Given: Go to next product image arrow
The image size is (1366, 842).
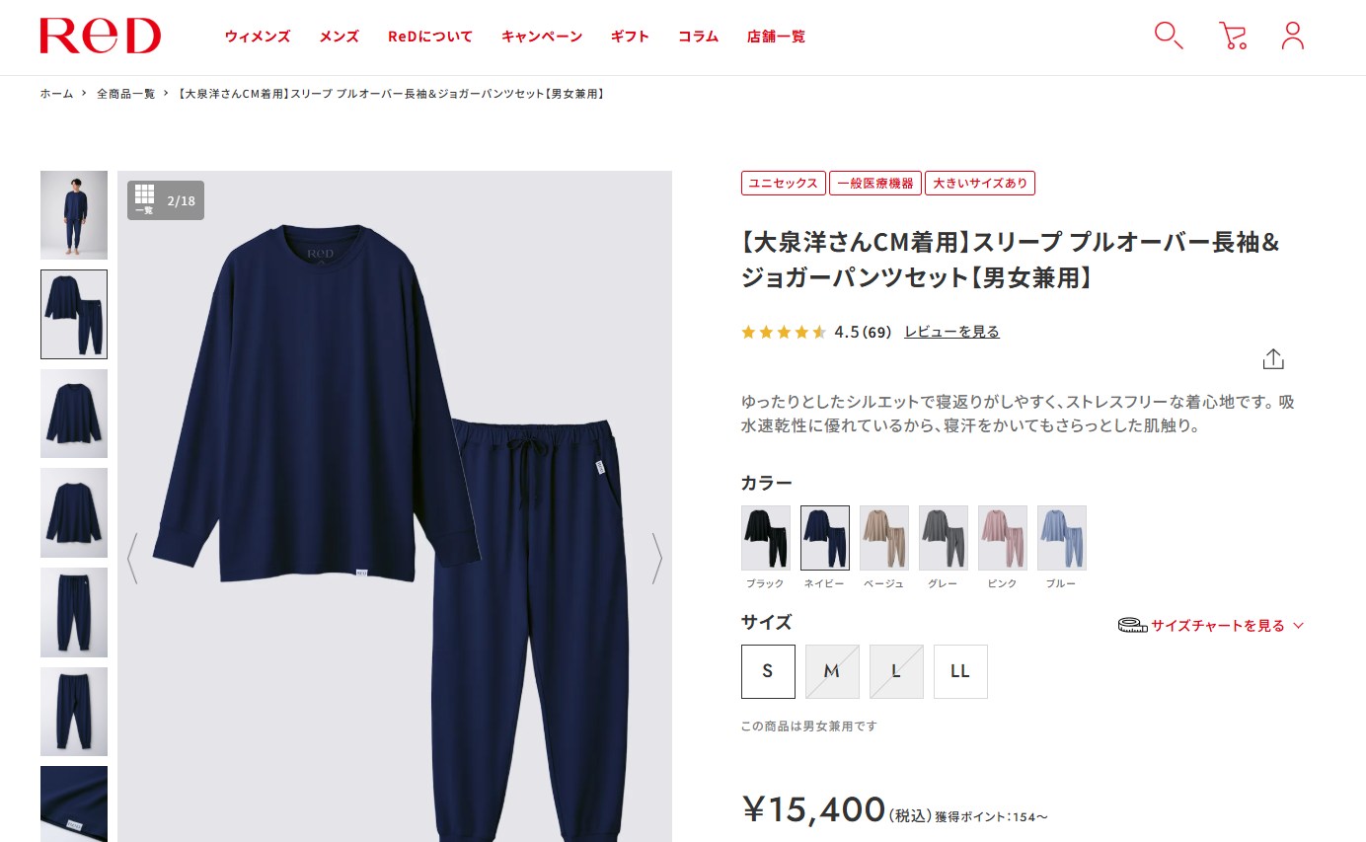Looking at the screenshot, I should click(x=656, y=558).
